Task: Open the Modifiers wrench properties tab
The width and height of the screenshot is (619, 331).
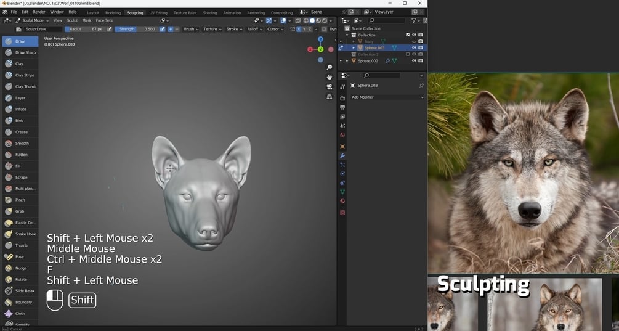Action: 342,155
